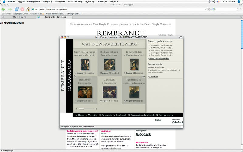Reload the page with the refresh icon
This screenshot has height=152, width=243.
(x=16, y=9)
